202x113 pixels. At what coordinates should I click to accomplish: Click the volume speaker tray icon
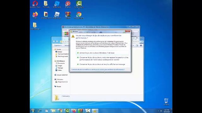[x=161, y=111]
